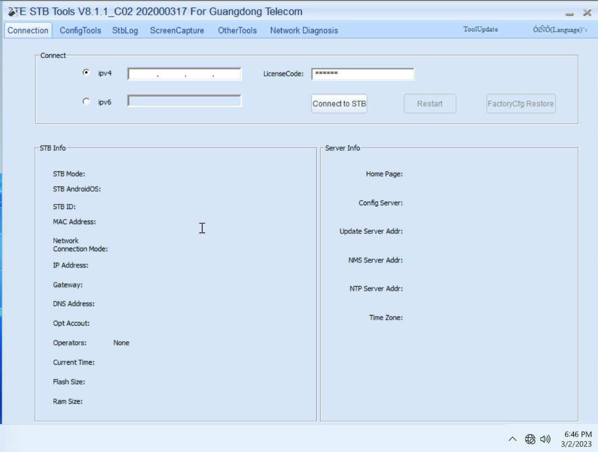Select the ipv4 radio button

pos(86,73)
